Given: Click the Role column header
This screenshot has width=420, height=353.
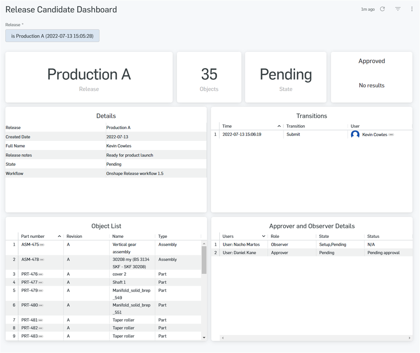Looking at the screenshot, I should (x=275, y=236).
